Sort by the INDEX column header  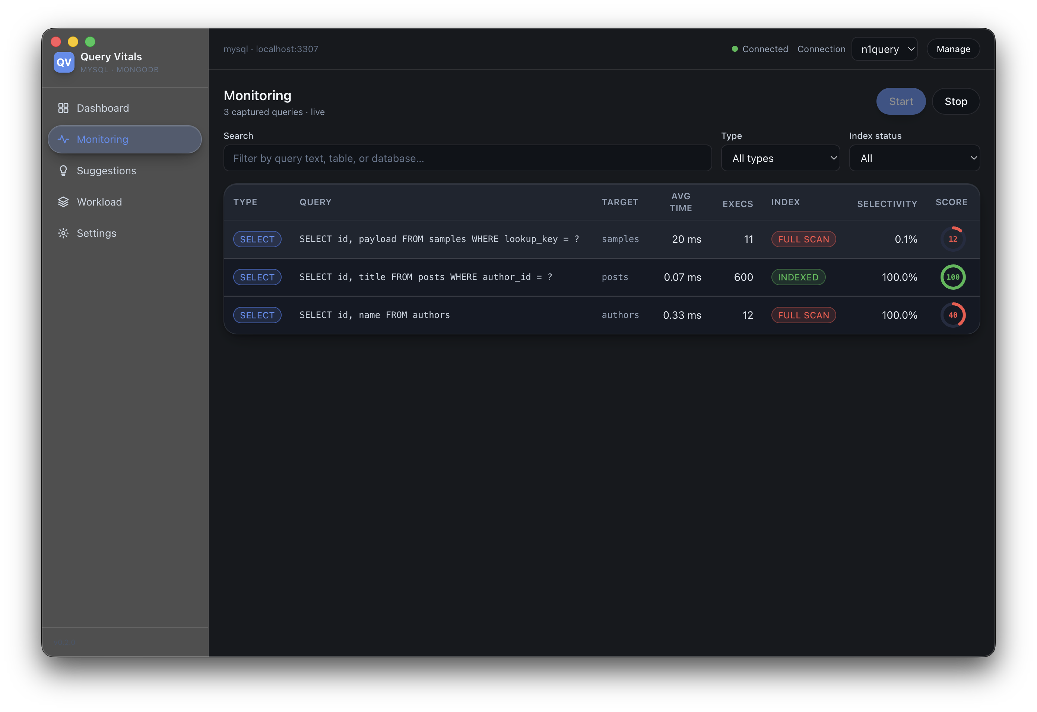(x=785, y=202)
